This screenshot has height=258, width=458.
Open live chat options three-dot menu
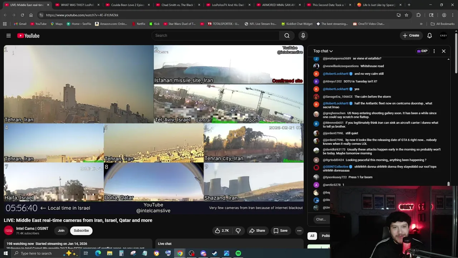[x=434, y=51]
